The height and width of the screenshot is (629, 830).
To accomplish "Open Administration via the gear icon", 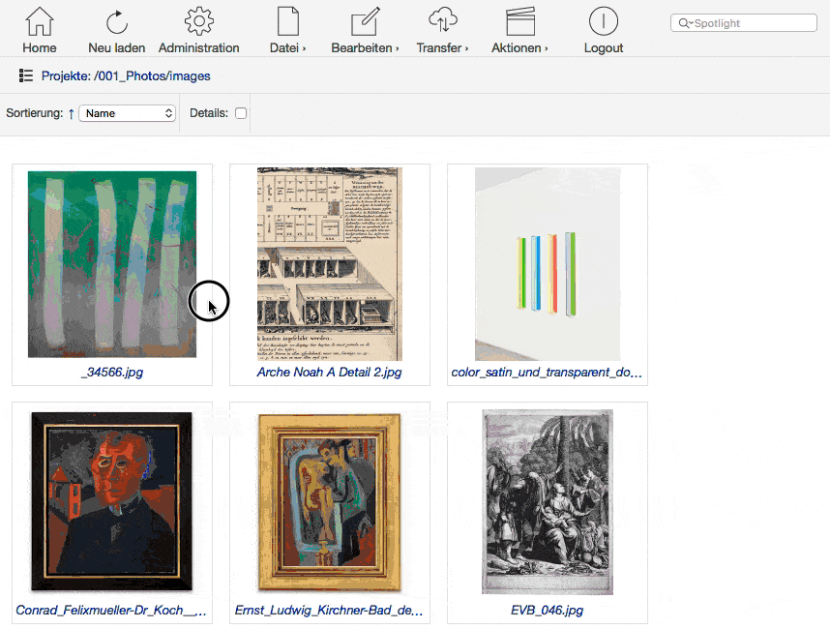I will pyautogui.click(x=198, y=21).
